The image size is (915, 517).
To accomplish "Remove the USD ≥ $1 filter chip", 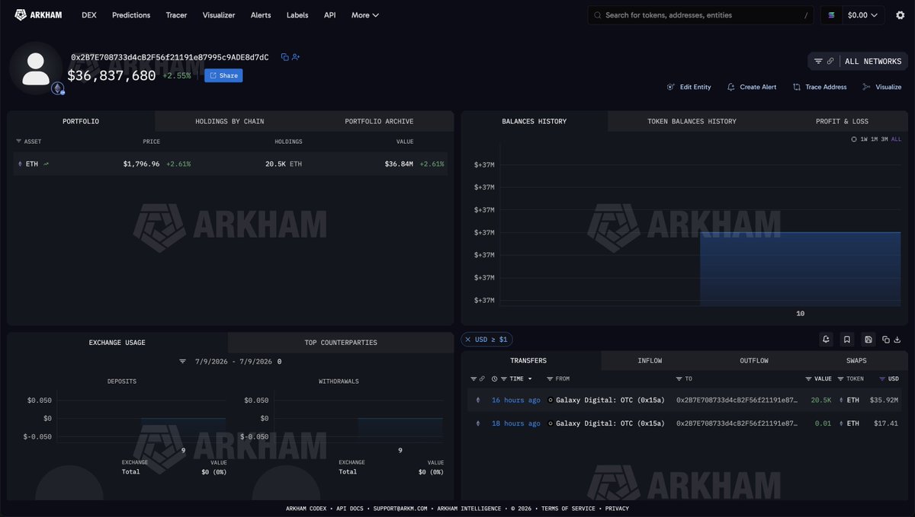I will [467, 340].
